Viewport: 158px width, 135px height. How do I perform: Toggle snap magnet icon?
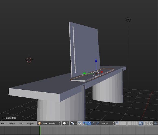click(151, 123)
